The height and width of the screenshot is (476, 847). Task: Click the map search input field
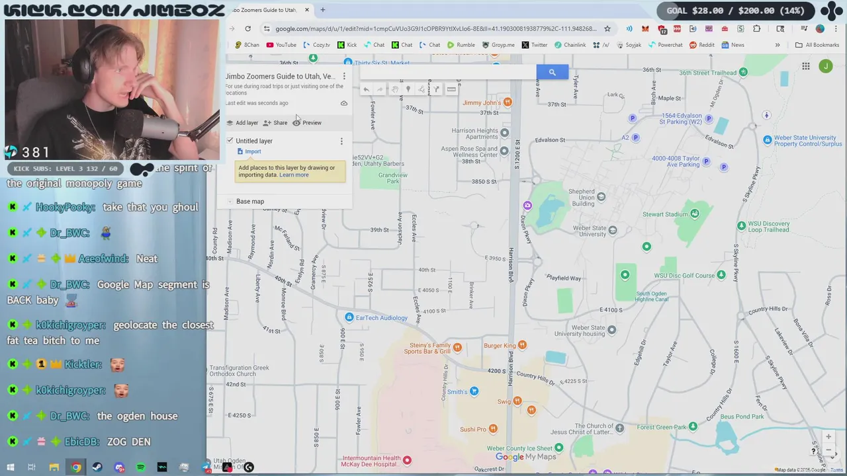[448, 72]
